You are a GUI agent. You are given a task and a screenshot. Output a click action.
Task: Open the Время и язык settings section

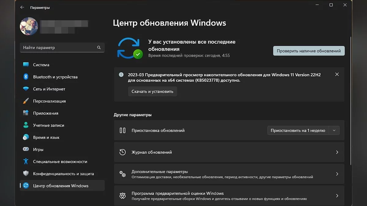[x=46, y=137]
